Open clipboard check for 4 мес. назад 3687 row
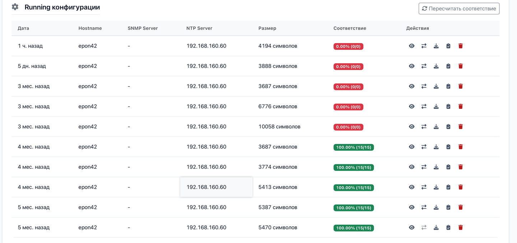517x243 pixels. (448, 146)
